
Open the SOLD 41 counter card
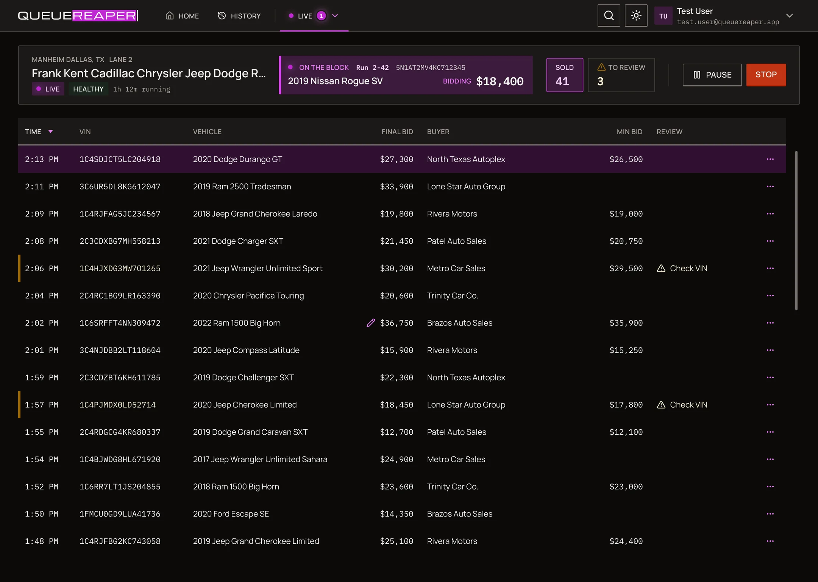tap(564, 75)
